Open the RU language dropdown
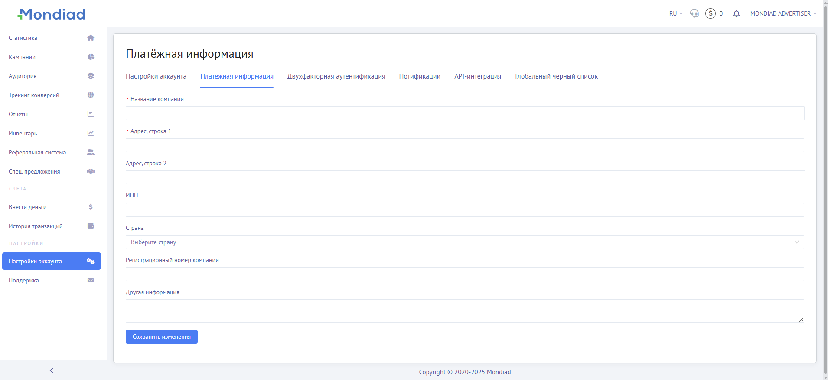 pos(675,13)
